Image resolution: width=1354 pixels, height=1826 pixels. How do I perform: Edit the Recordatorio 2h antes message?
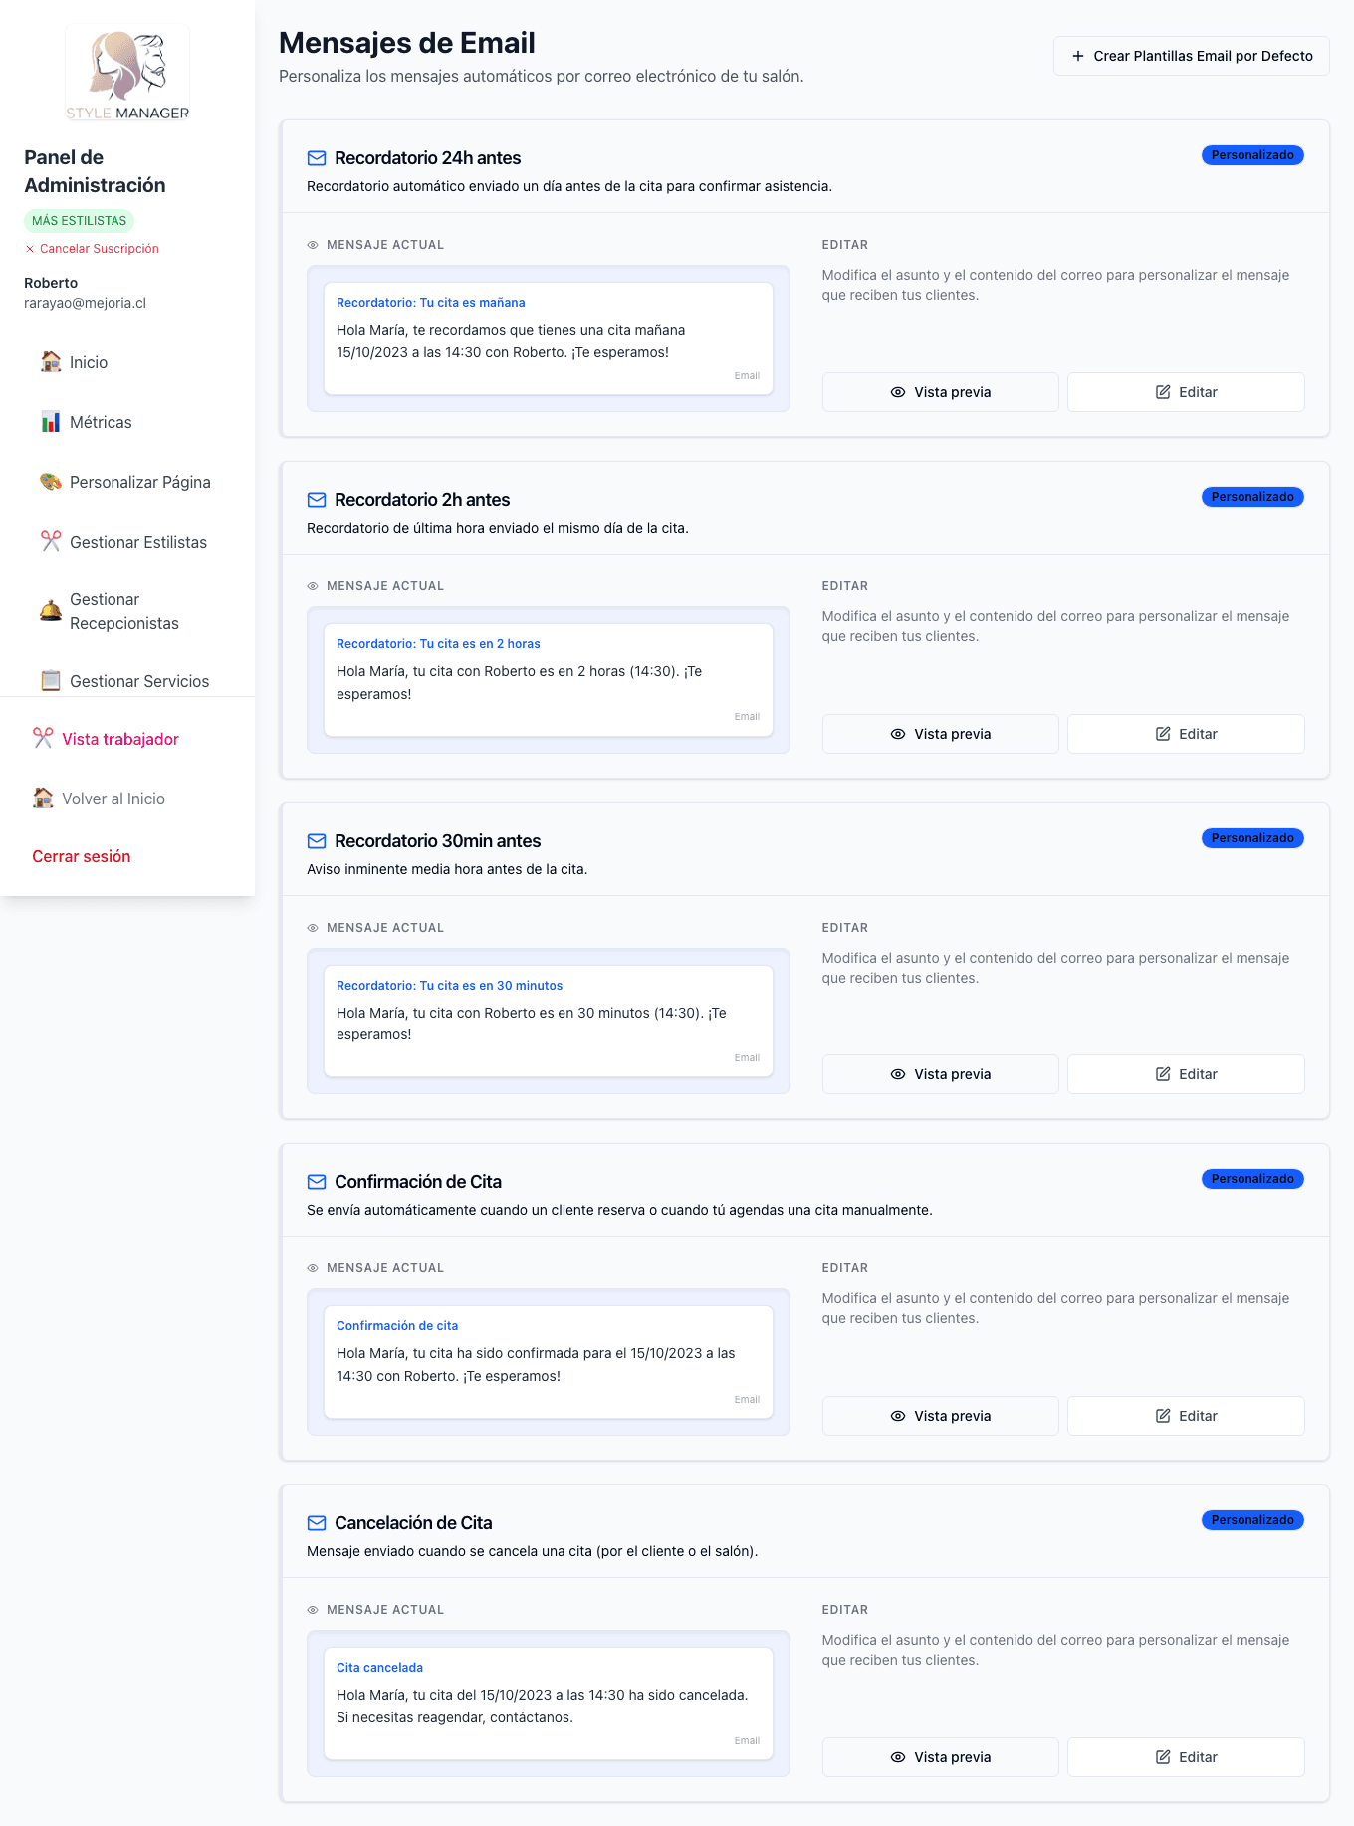(1186, 734)
